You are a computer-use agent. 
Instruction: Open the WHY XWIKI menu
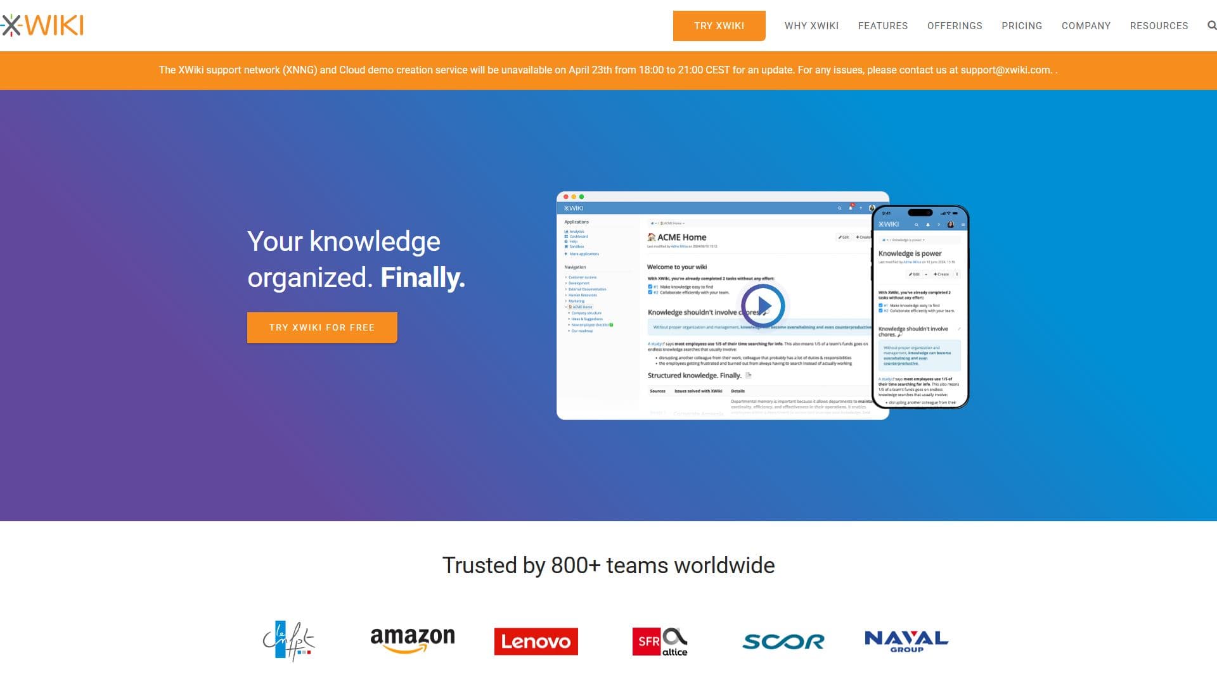click(x=811, y=26)
